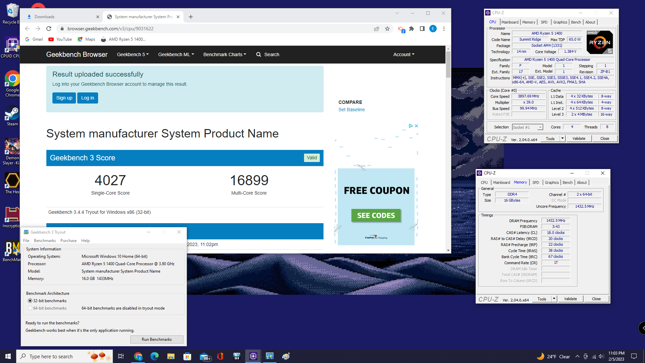
Task: Expand Tools arrow in lower CPU-Z
Action: click(554, 299)
